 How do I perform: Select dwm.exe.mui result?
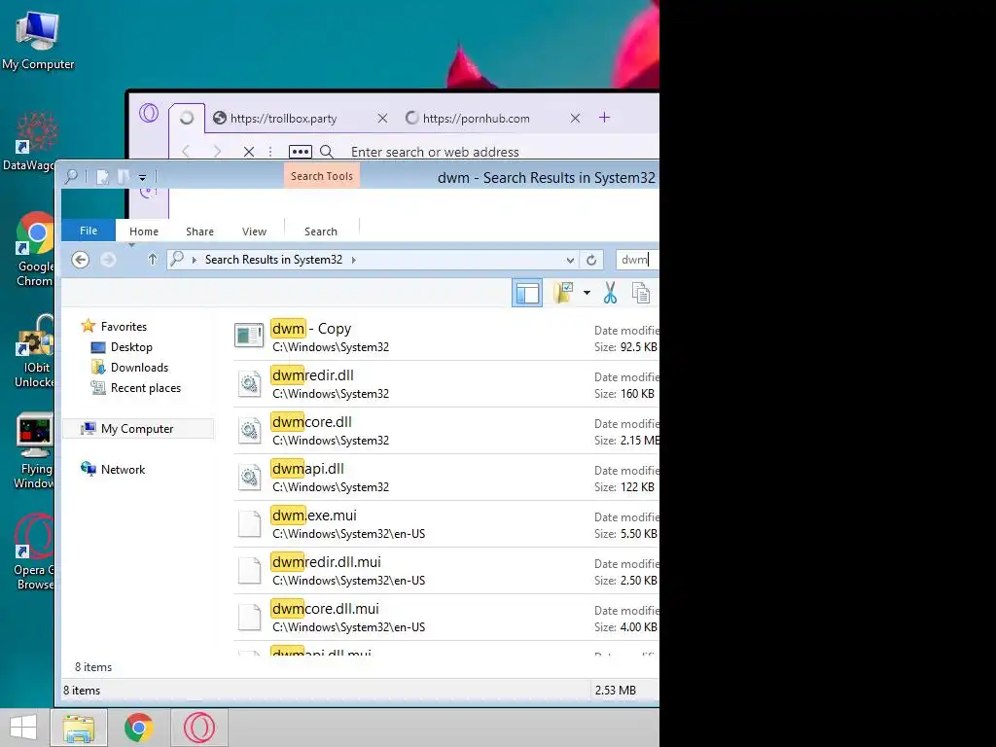pos(445,524)
